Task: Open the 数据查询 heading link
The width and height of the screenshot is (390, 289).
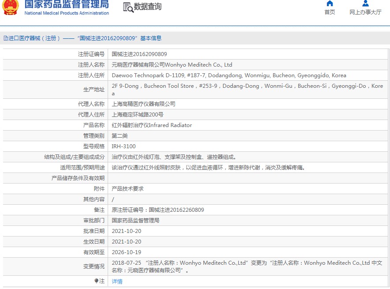Action: [x=148, y=7]
